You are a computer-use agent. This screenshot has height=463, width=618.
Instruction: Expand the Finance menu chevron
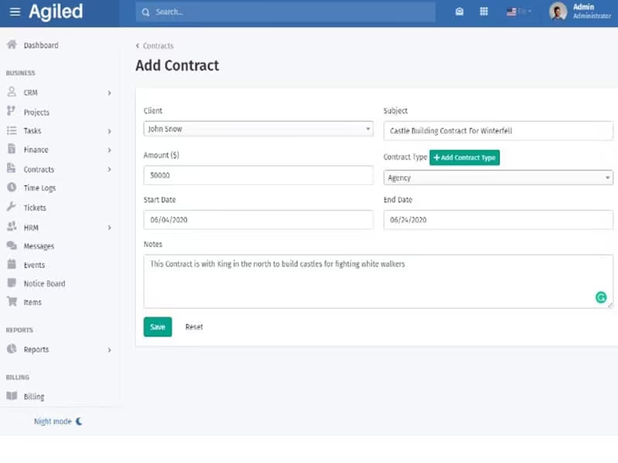click(x=109, y=150)
